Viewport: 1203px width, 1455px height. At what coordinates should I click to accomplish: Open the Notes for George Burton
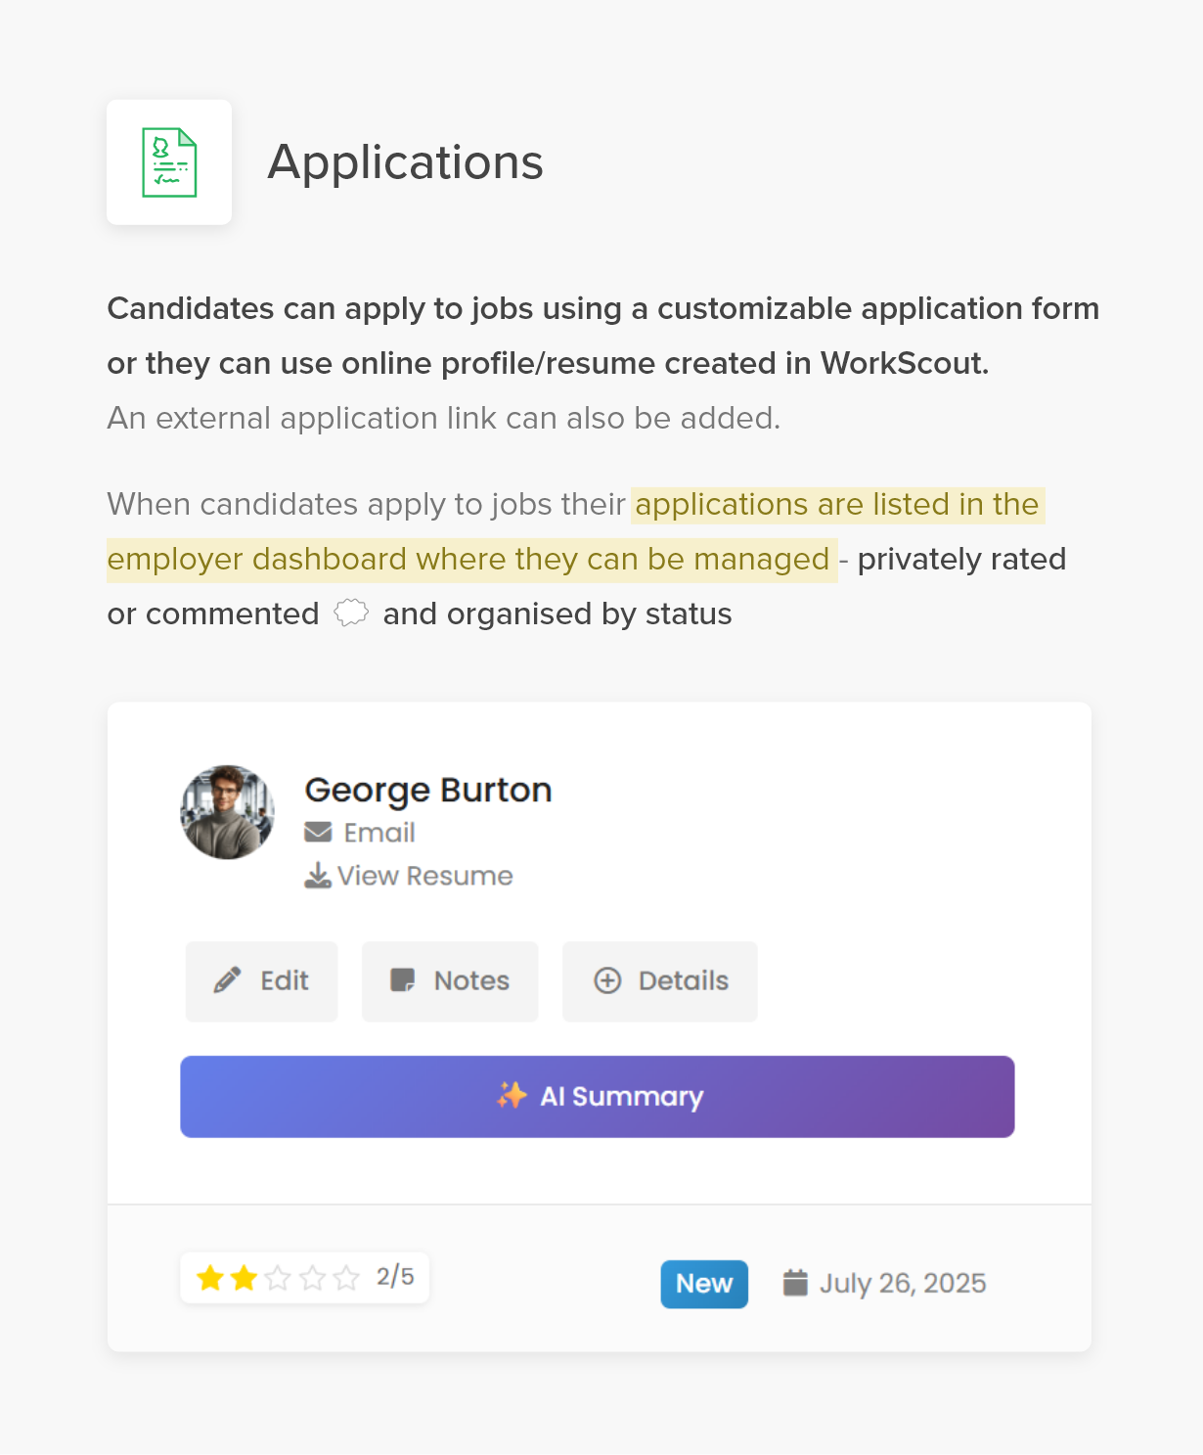tap(450, 981)
